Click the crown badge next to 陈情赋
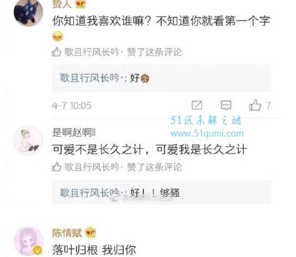The height and width of the screenshot is (257, 296). pyautogui.click(x=91, y=232)
